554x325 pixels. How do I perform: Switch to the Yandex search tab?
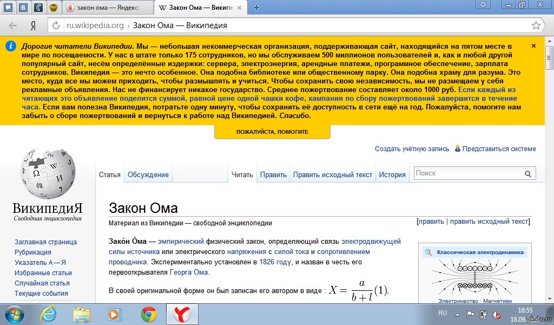point(107,8)
